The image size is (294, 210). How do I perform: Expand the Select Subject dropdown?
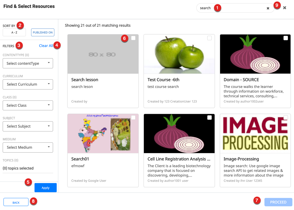28,126
